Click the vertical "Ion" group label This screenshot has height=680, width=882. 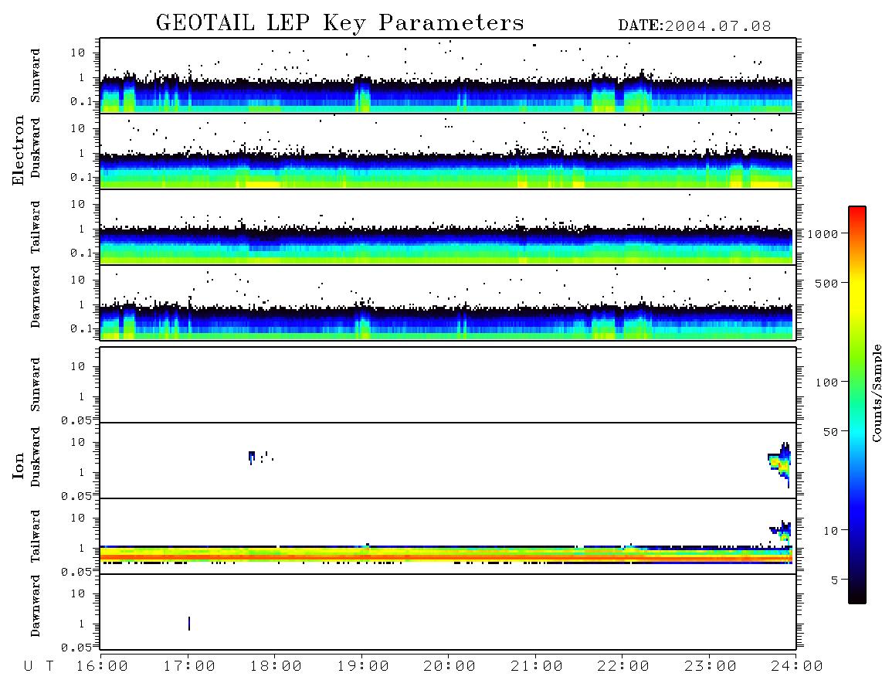(18, 465)
